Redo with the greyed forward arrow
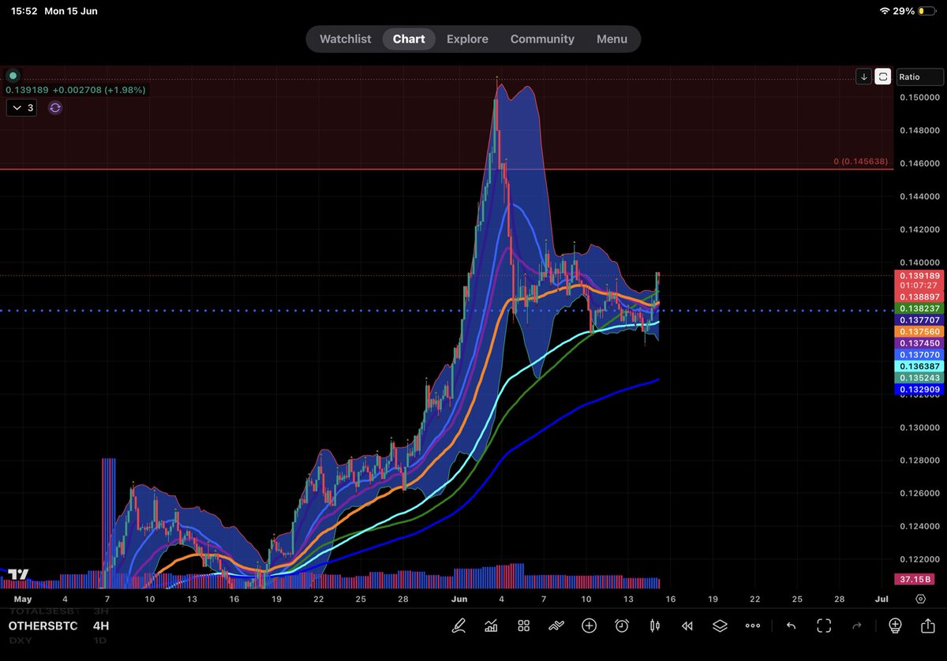Image resolution: width=947 pixels, height=661 pixels. [857, 626]
